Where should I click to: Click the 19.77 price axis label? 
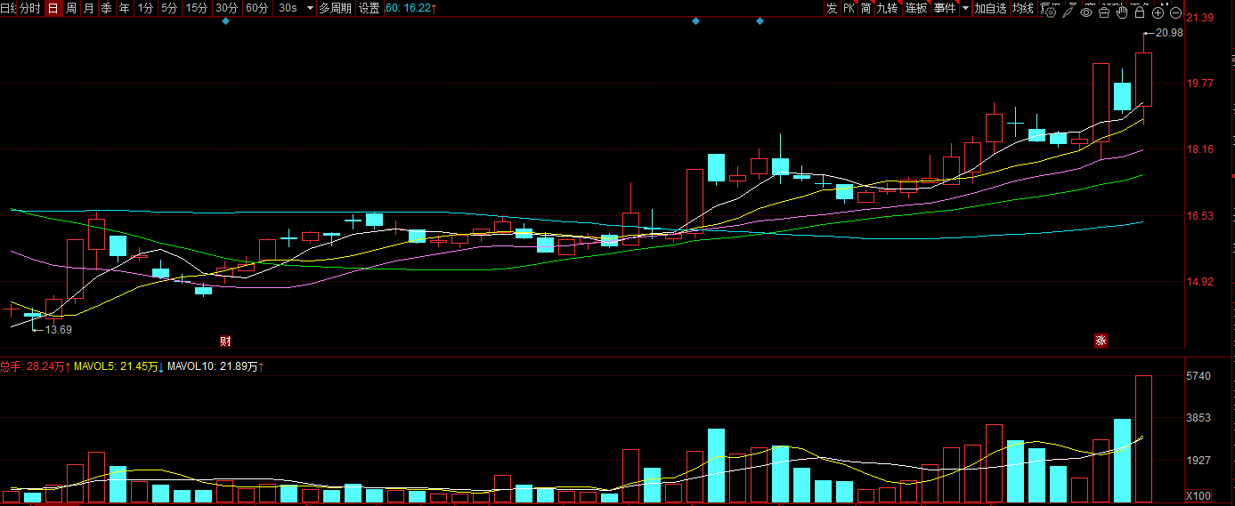[x=1199, y=84]
